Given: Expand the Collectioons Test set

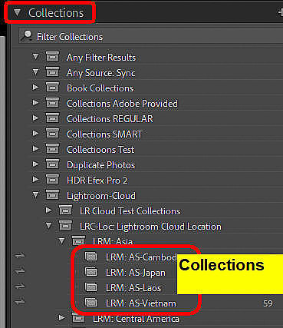Looking at the screenshot, I should pyautogui.click(x=36, y=149).
